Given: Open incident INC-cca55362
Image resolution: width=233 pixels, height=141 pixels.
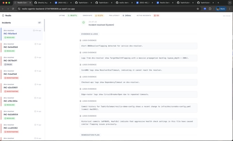Looking at the screenshot, I should tap(22, 128).
